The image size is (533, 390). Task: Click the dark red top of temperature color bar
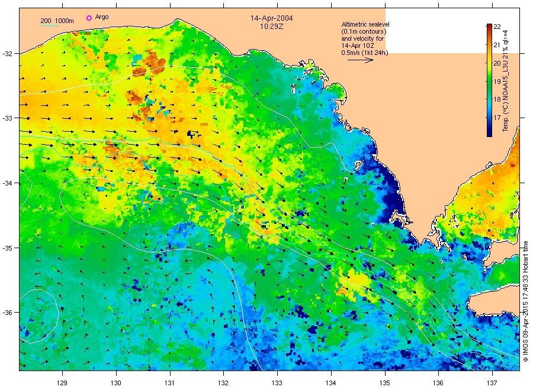[x=489, y=27]
